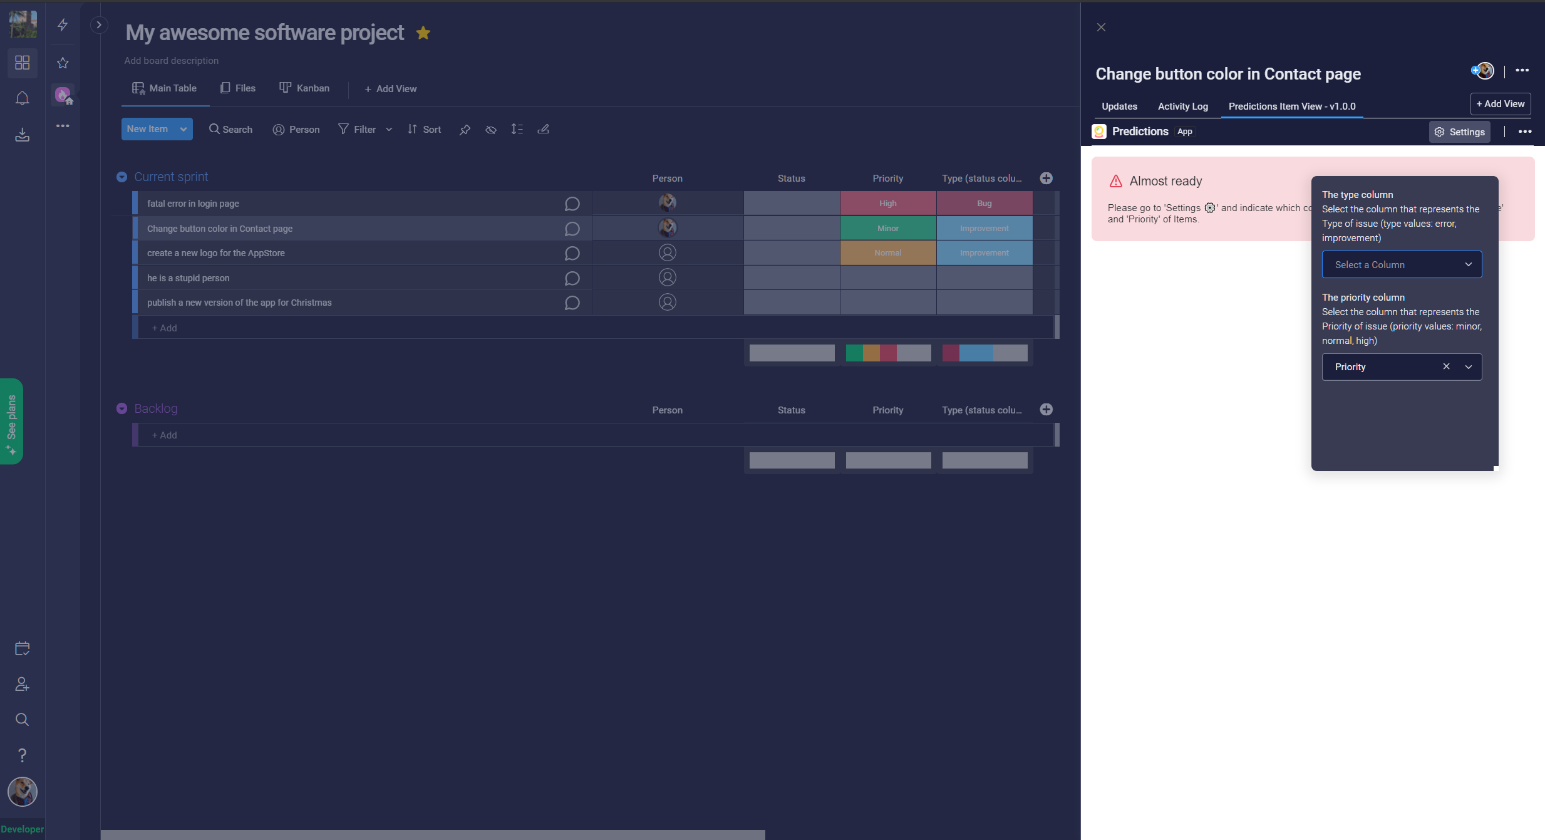This screenshot has height=840, width=1545.
Task: Open the type column Select a Column dropdown
Action: coord(1402,264)
